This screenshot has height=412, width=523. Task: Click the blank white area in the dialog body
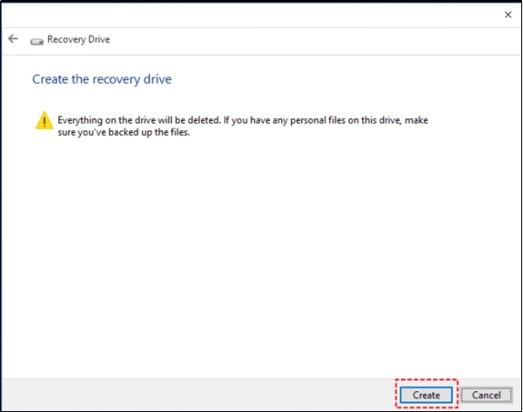point(261,261)
